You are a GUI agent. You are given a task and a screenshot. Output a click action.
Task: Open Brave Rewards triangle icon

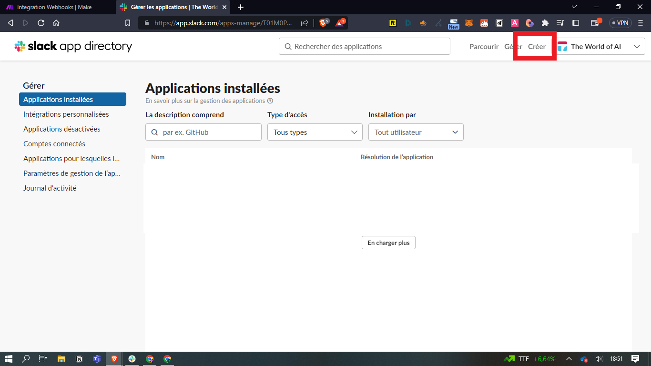tap(340, 22)
